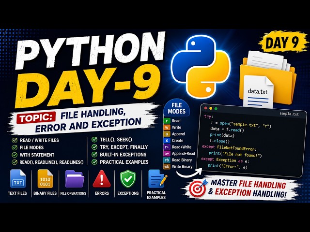Click the print("File not found!") line

[235, 154]
